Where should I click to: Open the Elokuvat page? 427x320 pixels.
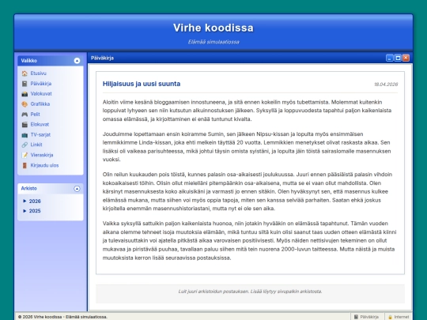(40, 124)
